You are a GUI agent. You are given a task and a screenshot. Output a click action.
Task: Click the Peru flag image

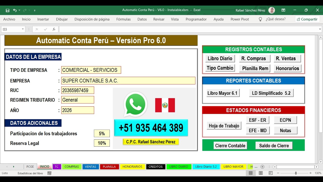click(165, 105)
